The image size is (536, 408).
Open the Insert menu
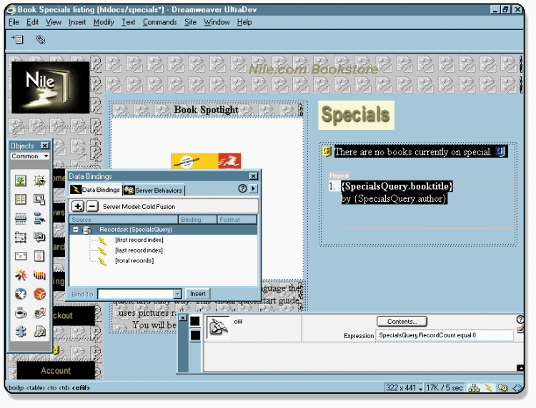(77, 22)
